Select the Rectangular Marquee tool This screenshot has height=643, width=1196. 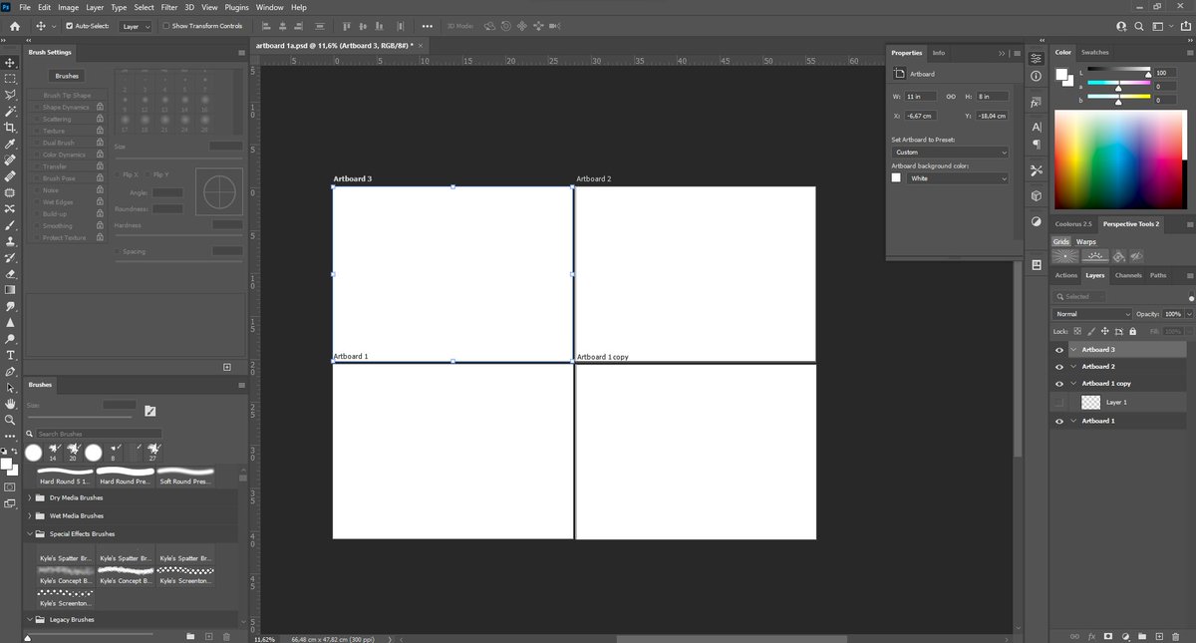pos(10,78)
